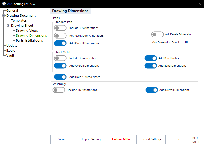Click the ADC app icon in title bar
Viewport: 204px width, 145px height.
click(x=4, y=4)
